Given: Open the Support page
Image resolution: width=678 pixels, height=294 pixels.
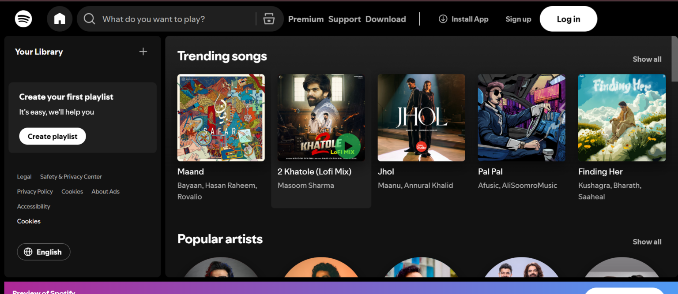Looking at the screenshot, I should point(345,19).
